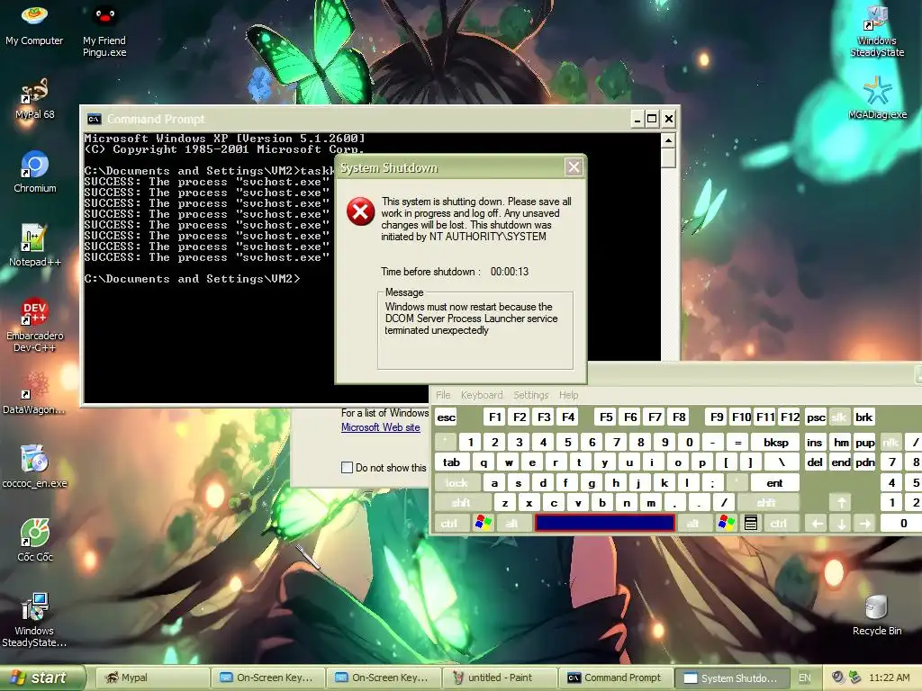Click the hm key on the On-Screen Keyboard

pos(842,443)
